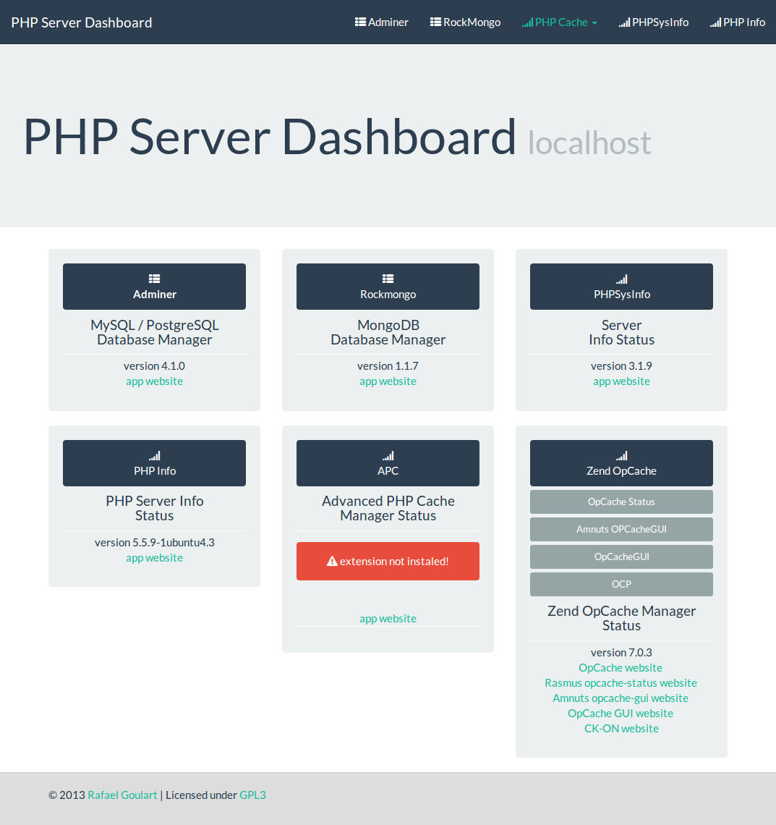This screenshot has height=825, width=776.
Task: Visit the app website link under Rockmongo
Action: tap(388, 381)
